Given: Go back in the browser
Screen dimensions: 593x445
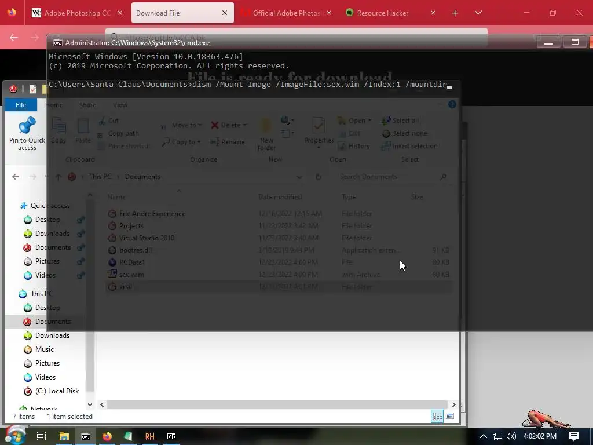Looking at the screenshot, I should coord(14,37).
